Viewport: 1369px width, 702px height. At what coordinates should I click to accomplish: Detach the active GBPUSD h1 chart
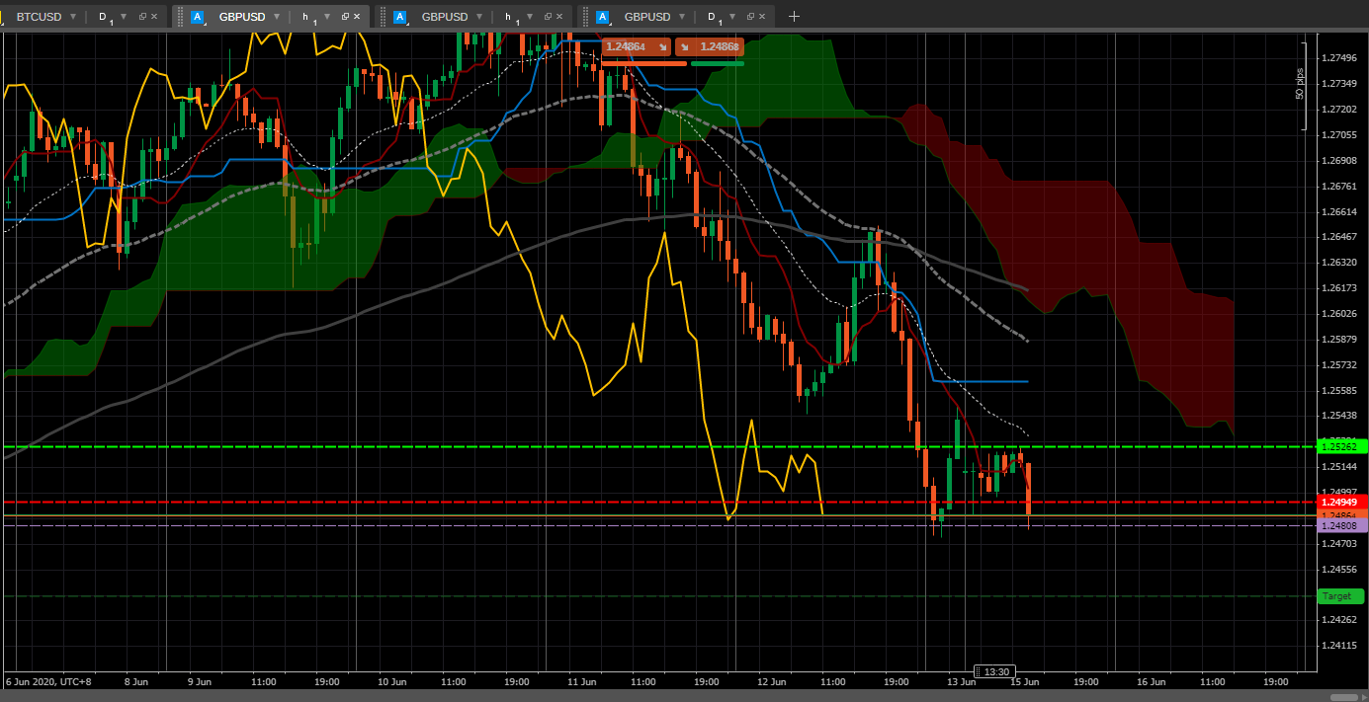[x=345, y=17]
